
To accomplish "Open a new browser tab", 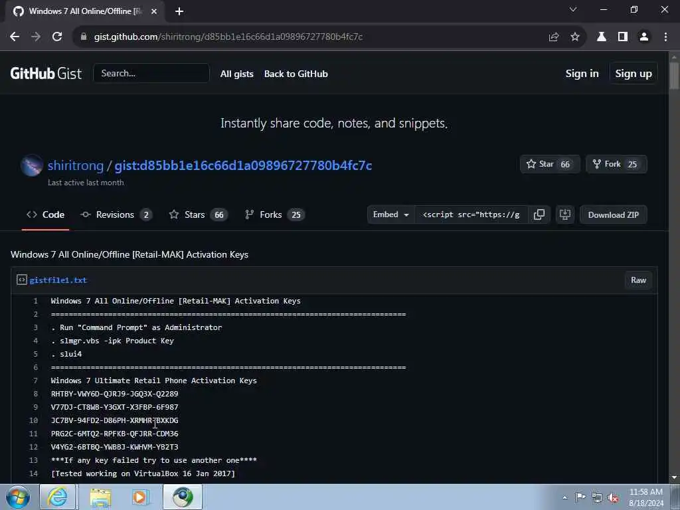I will [x=179, y=11].
